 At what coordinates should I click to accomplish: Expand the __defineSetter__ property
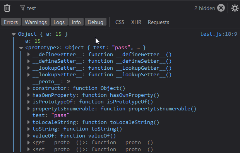(29, 61)
